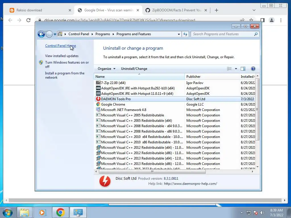Click the volume speaker tray icon

pos(262,213)
